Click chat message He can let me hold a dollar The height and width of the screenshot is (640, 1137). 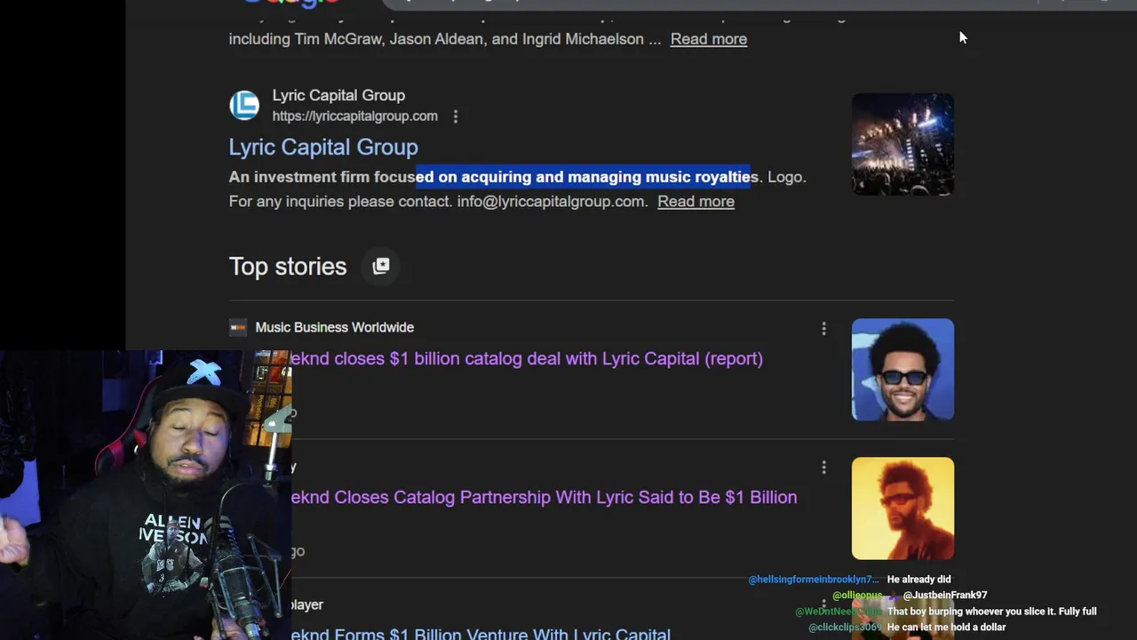[x=946, y=628]
